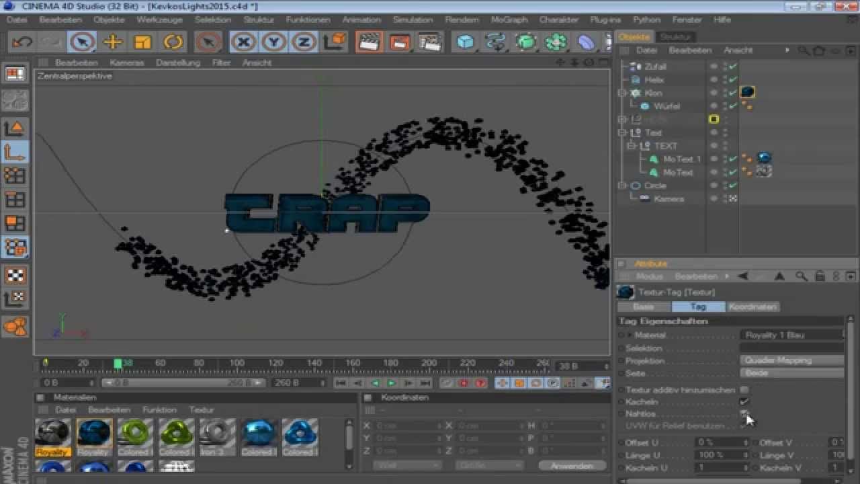Image resolution: width=860 pixels, height=484 pixels.
Task: Open the Cube primitive object icon
Action: click(x=464, y=42)
